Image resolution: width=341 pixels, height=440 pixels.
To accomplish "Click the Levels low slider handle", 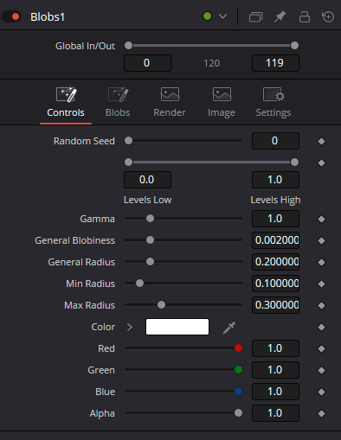I will pos(128,163).
